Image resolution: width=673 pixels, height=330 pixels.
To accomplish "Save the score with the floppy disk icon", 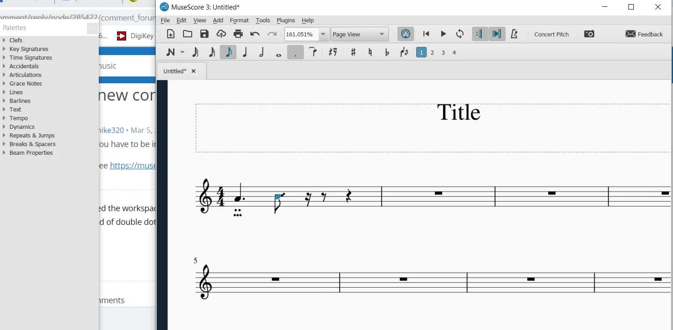I will 204,34.
